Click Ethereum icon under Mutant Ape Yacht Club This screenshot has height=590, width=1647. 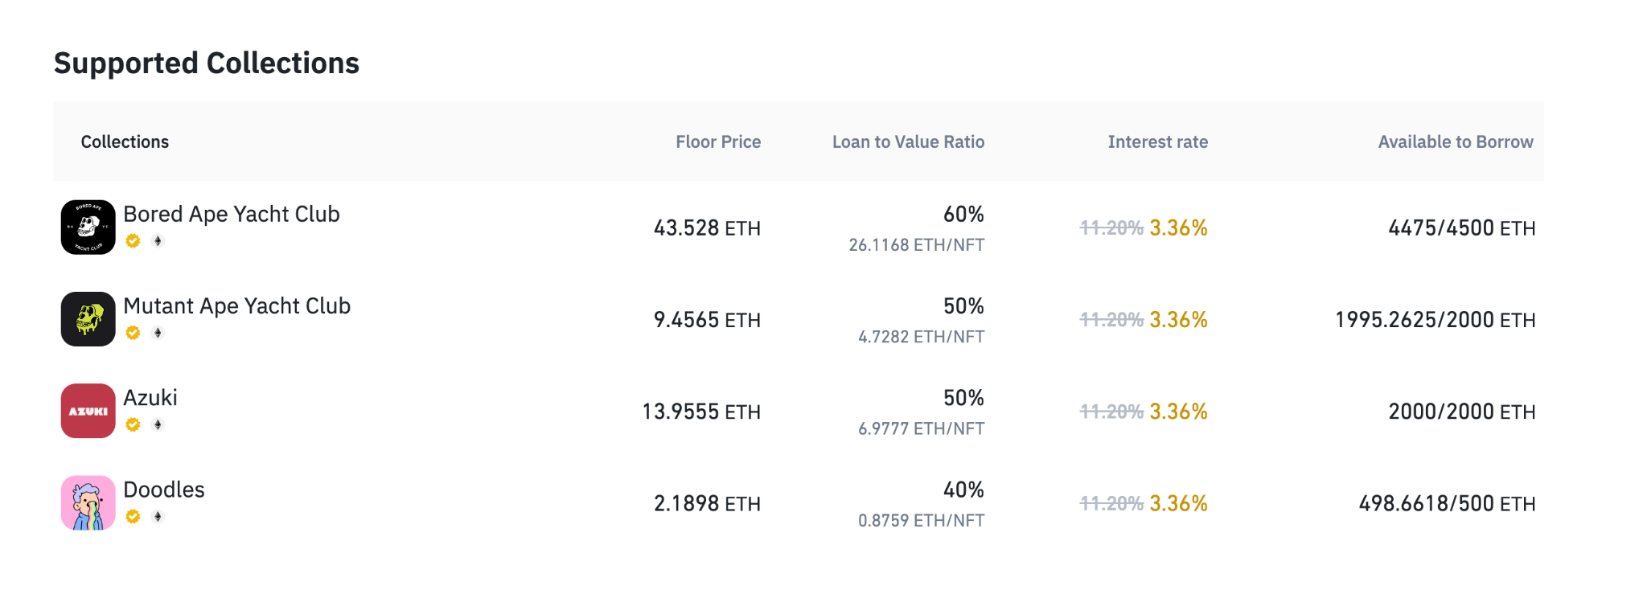pos(158,333)
